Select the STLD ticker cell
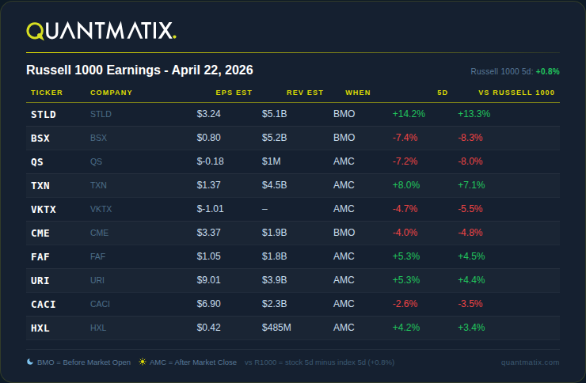Screen dimensions: 586x383 click(44, 115)
